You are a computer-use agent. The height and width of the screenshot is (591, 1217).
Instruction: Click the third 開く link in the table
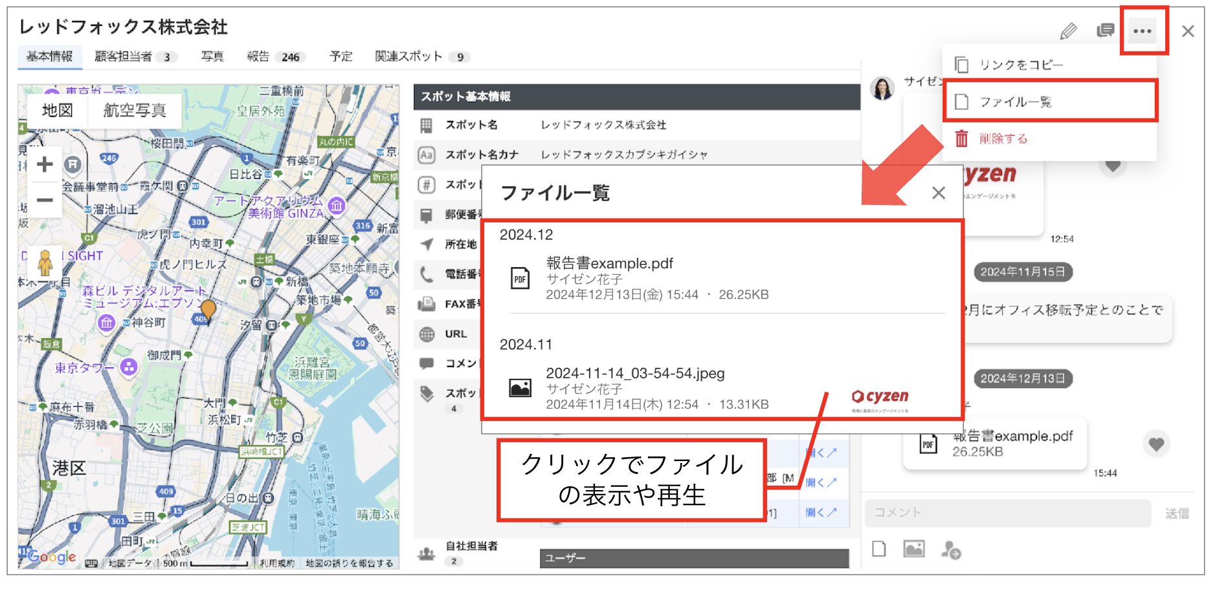[x=821, y=512]
